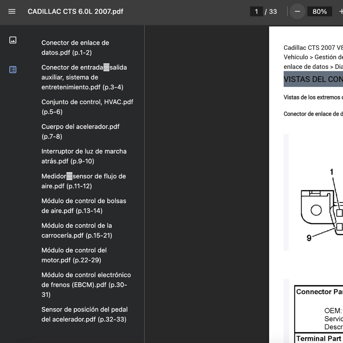Jump to Sensor de posición del pedal bookmark

click(x=85, y=314)
